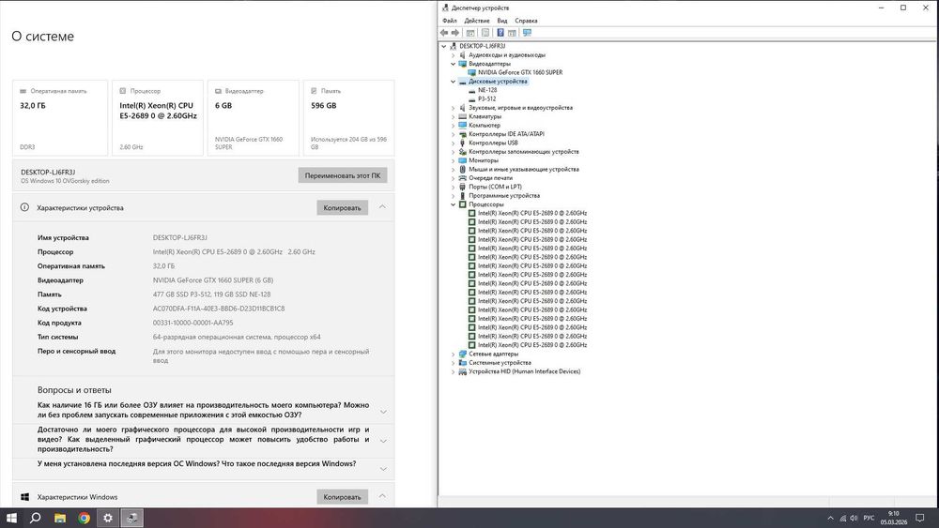Click Переименовать этот ПК button
The height and width of the screenshot is (528, 939).
(x=343, y=175)
